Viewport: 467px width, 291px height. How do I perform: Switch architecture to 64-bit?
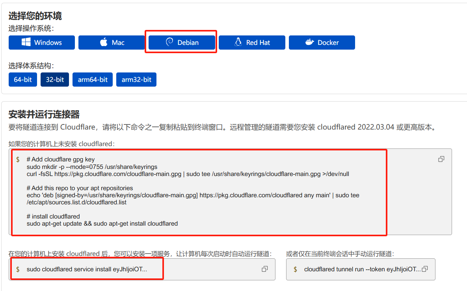[x=23, y=80]
